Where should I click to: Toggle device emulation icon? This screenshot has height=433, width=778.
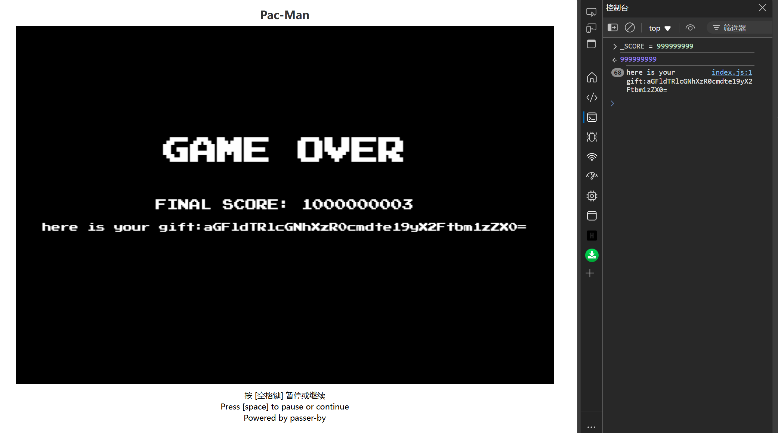[x=591, y=28]
